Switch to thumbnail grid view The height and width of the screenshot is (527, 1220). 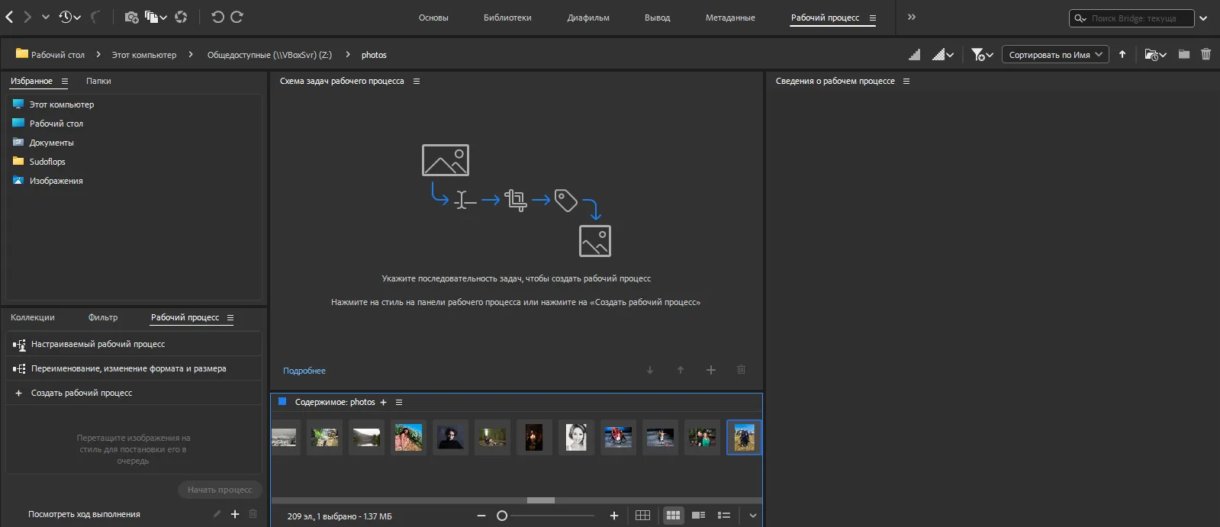(673, 516)
